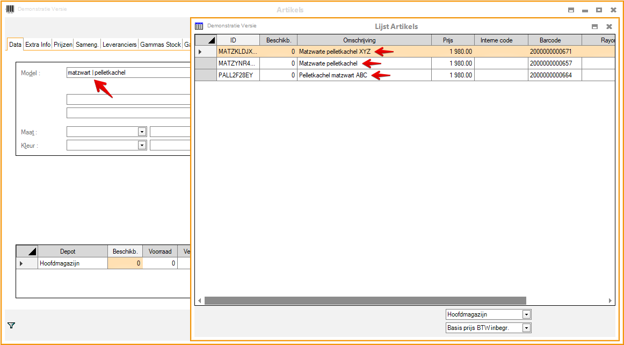This screenshot has width=624, height=345.
Task: Click in the Model text field
Action: click(x=129, y=73)
